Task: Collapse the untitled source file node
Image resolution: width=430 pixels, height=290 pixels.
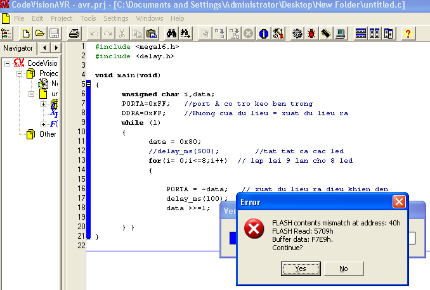Action: 32,94
